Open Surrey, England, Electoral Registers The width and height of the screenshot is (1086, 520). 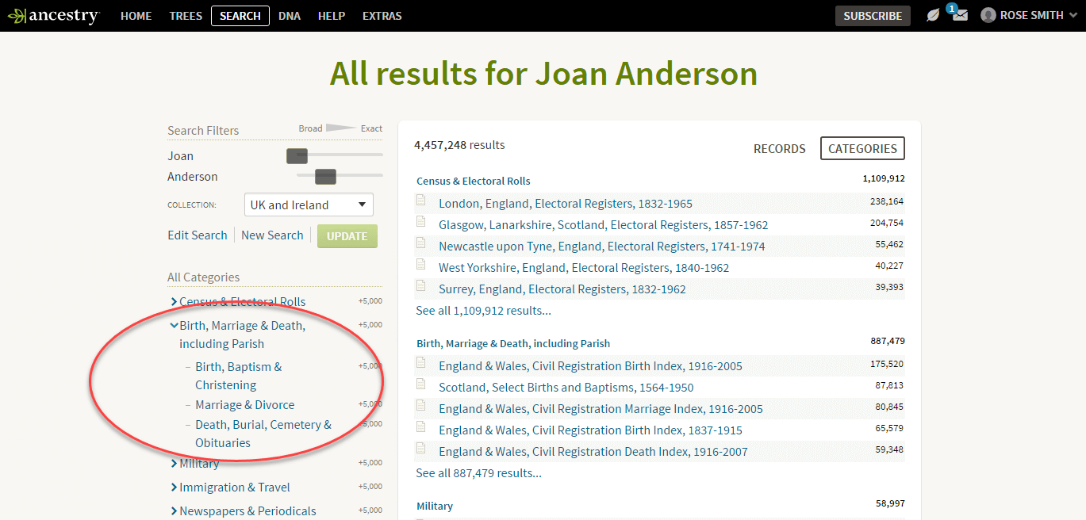[562, 289]
